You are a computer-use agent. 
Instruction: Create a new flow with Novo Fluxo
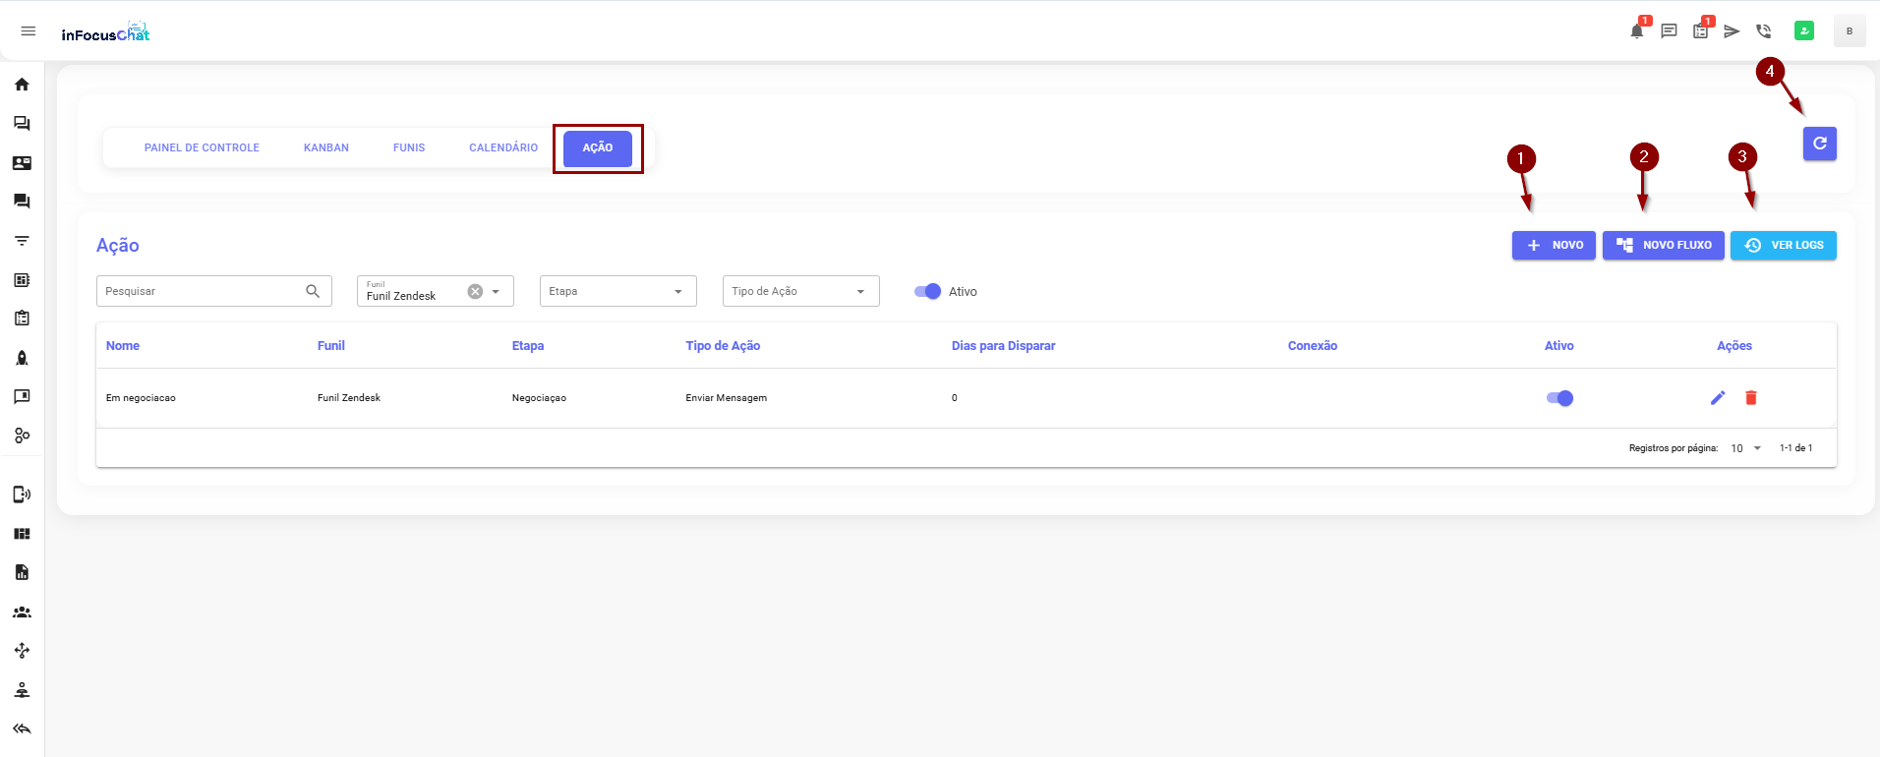(1663, 245)
